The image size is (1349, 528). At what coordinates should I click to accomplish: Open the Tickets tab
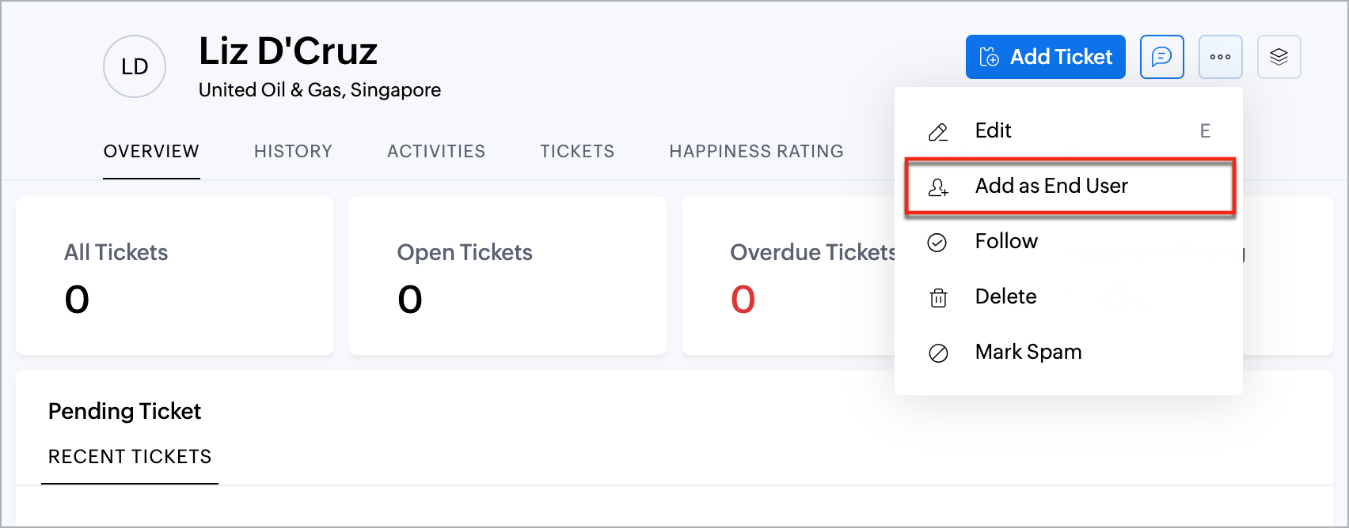[577, 151]
